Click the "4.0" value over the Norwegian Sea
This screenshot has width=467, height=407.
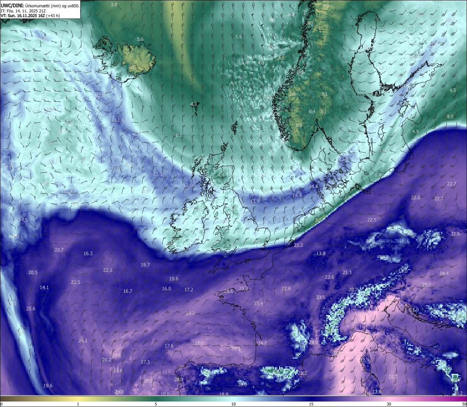click(261, 63)
